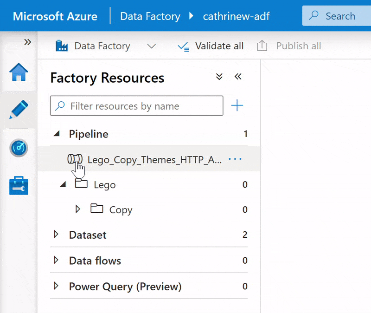Expand the Copy folder
371x313 pixels.
[78, 209]
